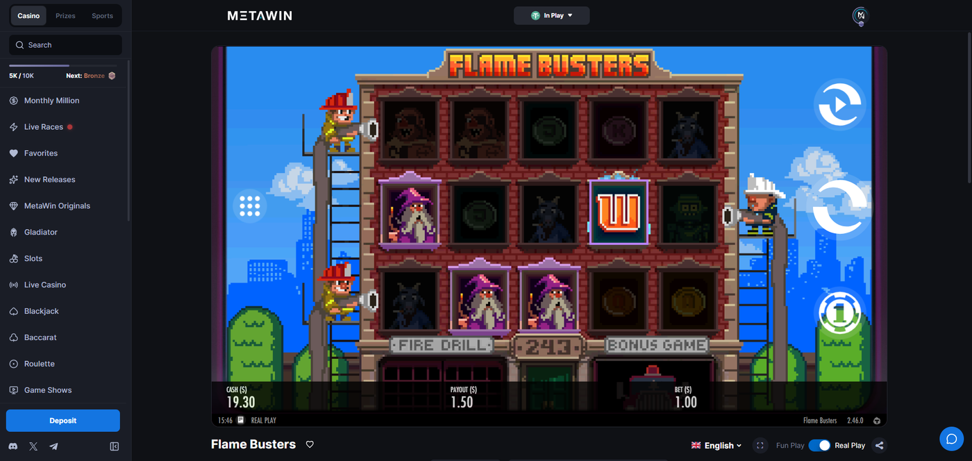Image resolution: width=972 pixels, height=461 pixels.
Task: Click the Live Races lightning icon
Action: (x=13, y=127)
